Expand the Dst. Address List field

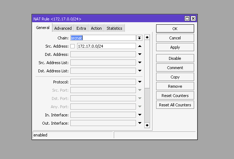pyautogui.click(x=140, y=71)
